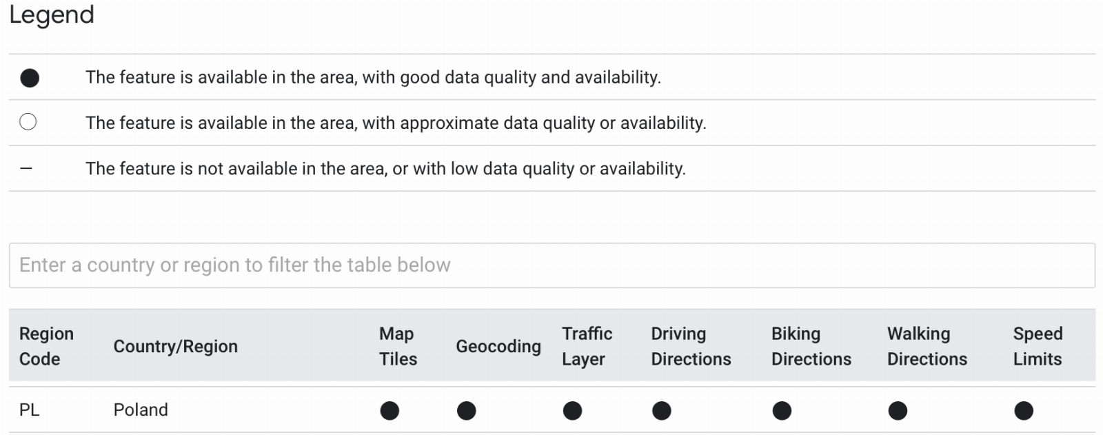This screenshot has height=435, width=1103.
Task: Click the hollow circle legend icon
Action: pos(28,122)
